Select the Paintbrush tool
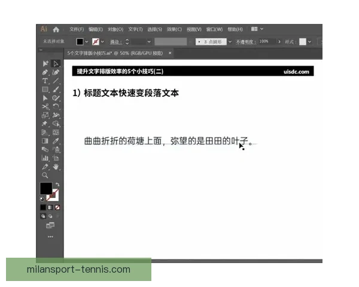Screen dimensions: 359x287 pos(56,90)
